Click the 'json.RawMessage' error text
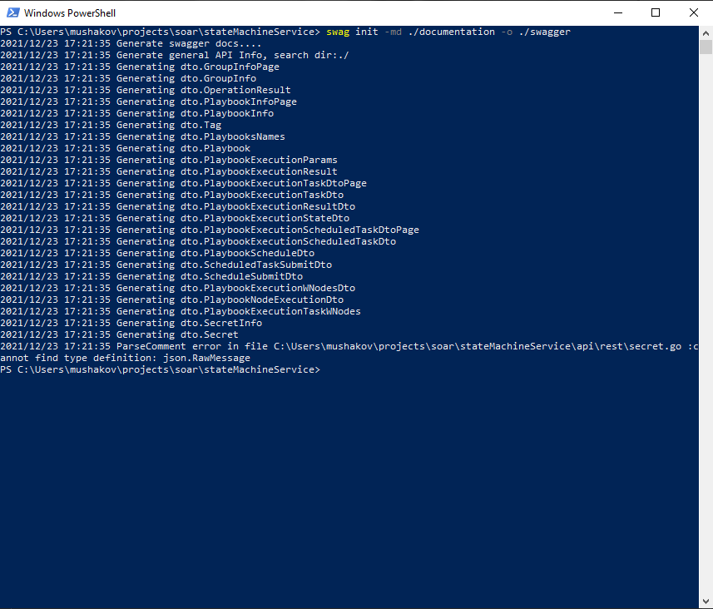713x609 pixels. point(206,358)
